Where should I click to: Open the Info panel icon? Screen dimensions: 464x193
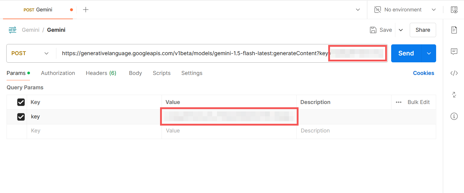click(454, 116)
